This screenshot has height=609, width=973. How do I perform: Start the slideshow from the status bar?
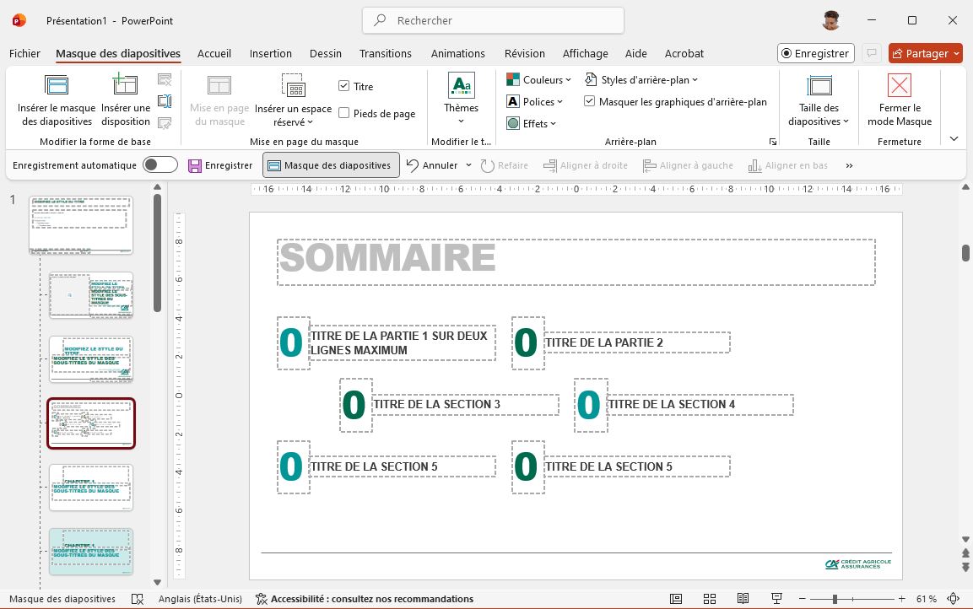(776, 598)
